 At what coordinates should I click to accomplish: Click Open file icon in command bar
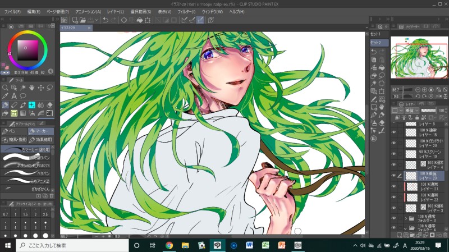click(83, 20)
